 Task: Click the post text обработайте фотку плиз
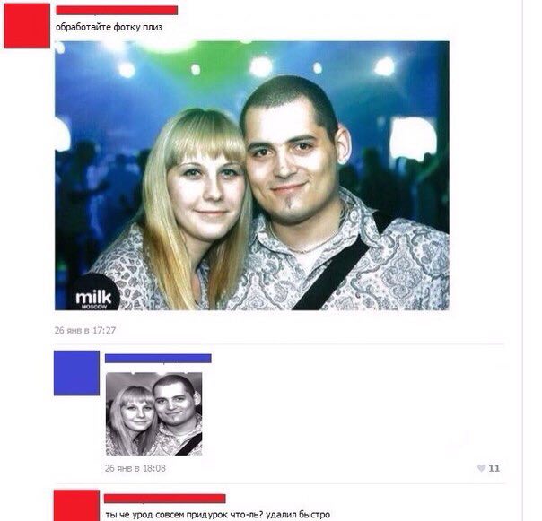(x=109, y=27)
